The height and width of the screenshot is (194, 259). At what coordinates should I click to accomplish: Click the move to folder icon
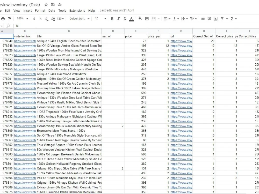(x=53, y=5)
